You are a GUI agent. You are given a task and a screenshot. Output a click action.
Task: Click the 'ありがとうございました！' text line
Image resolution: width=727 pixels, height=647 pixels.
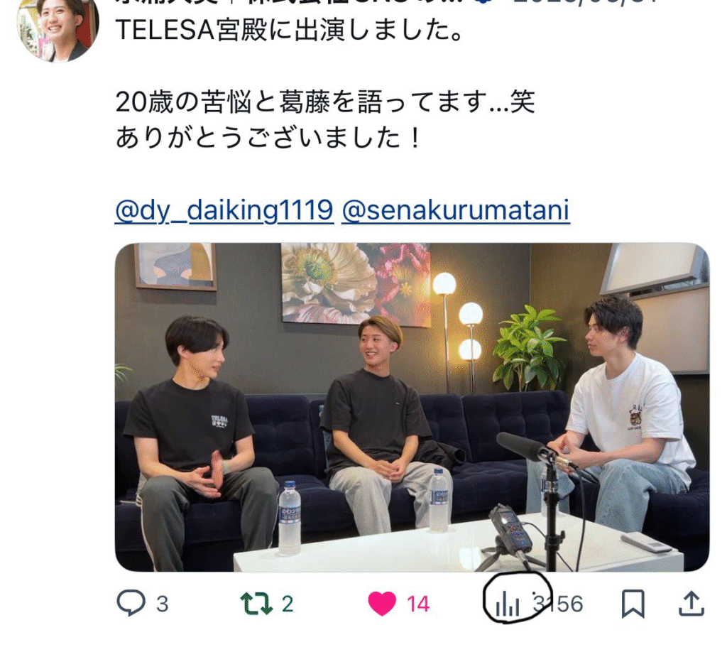tap(268, 138)
